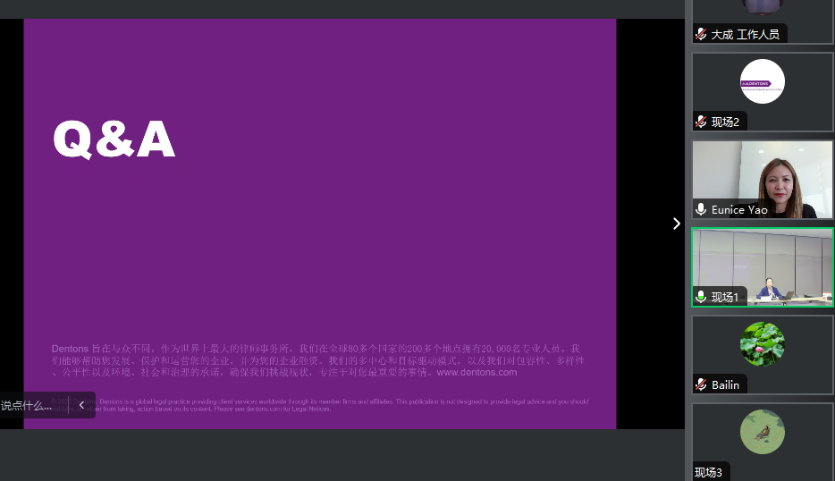Image resolution: width=835 pixels, height=481 pixels.
Task: Click the 大成 工作人员 name label
Action: pos(746,35)
